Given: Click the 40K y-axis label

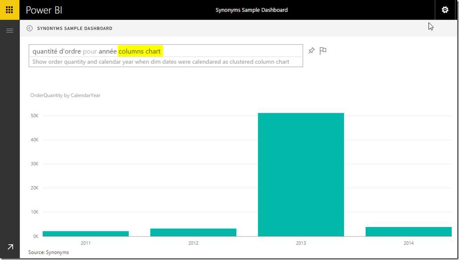Looking at the screenshot, I should (x=34, y=140).
